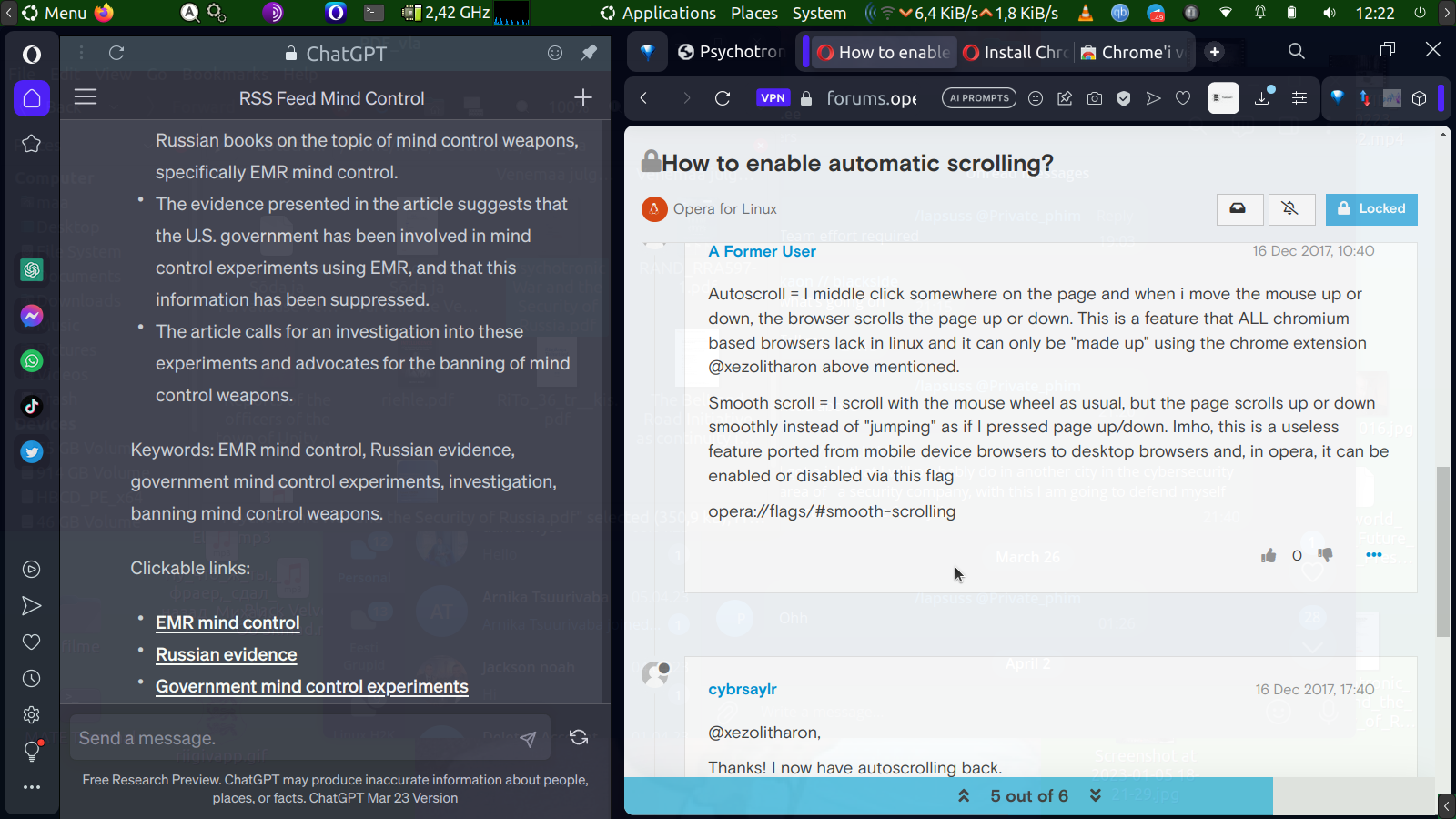Open the 'ChatGPT Mar 23 Version' link

(383, 798)
